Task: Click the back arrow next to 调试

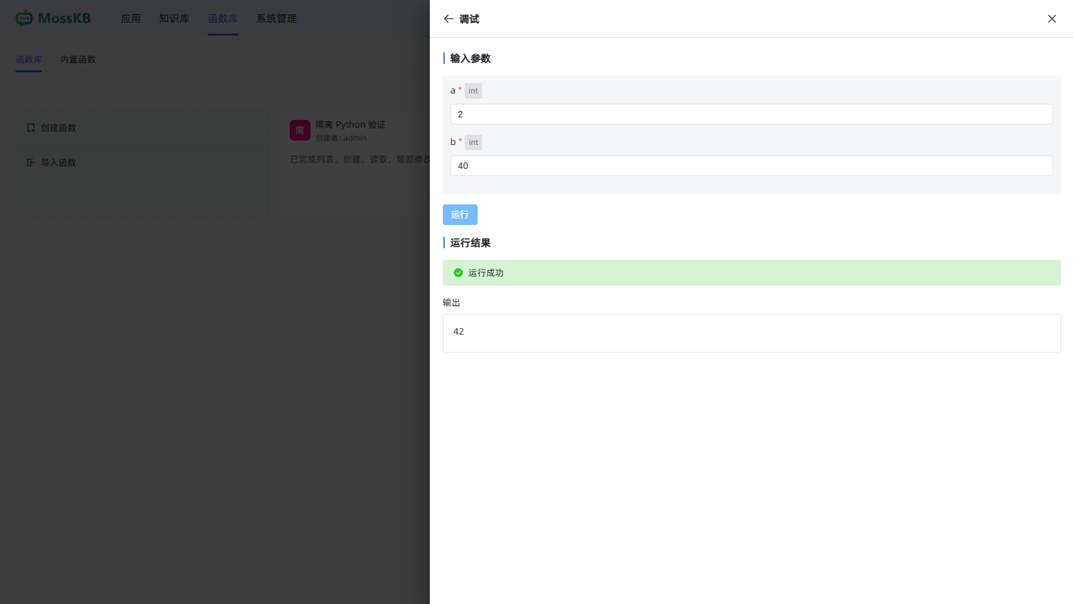Action: pyautogui.click(x=449, y=19)
